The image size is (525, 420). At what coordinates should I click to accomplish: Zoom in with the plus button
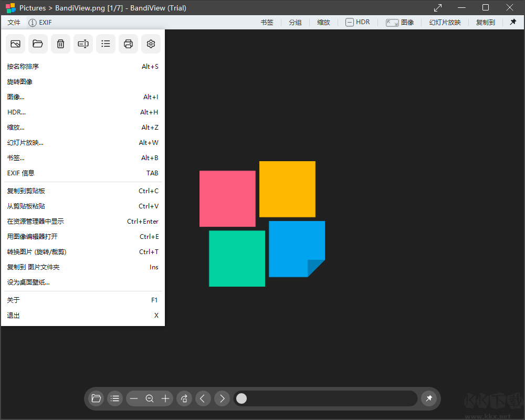165,398
